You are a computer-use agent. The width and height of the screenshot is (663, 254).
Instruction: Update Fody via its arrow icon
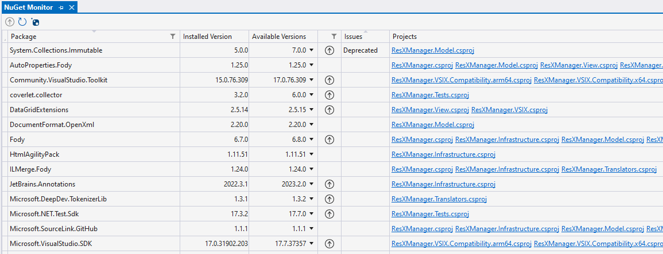pos(329,140)
